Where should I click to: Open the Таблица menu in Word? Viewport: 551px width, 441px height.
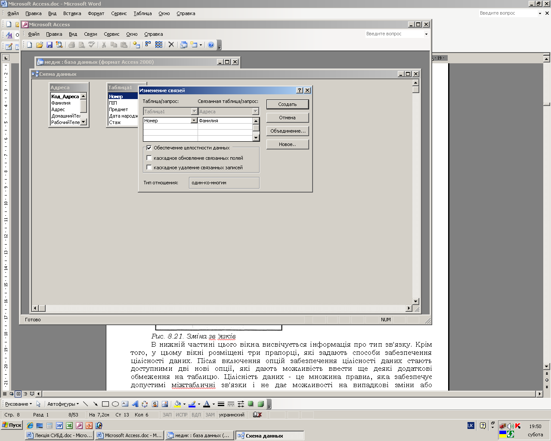pos(142,13)
